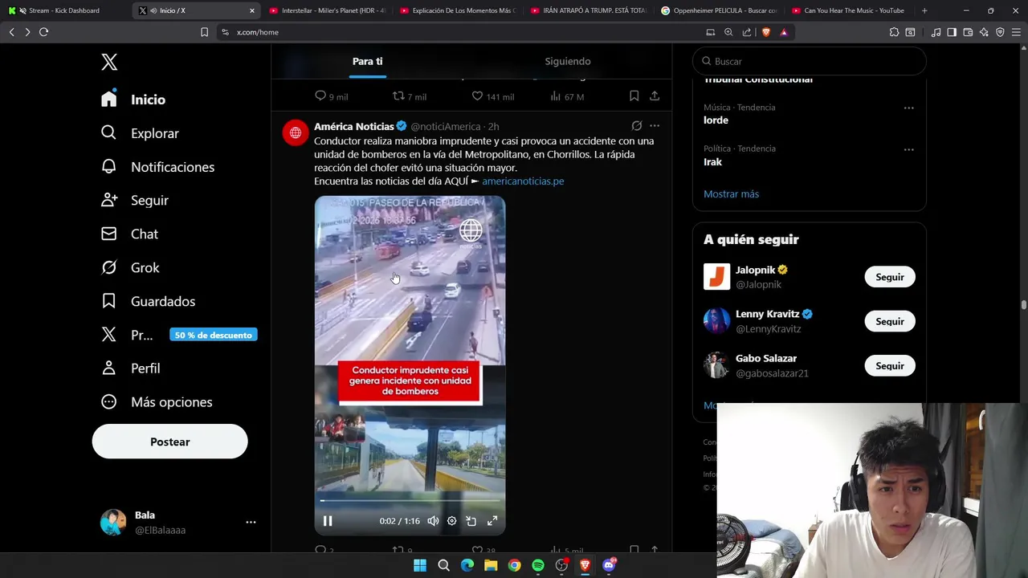Viewport: 1028px width, 578px height.
Task: Switch to Stream - Kick Dashboard tab
Action: pyautogui.click(x=64, y=10)
